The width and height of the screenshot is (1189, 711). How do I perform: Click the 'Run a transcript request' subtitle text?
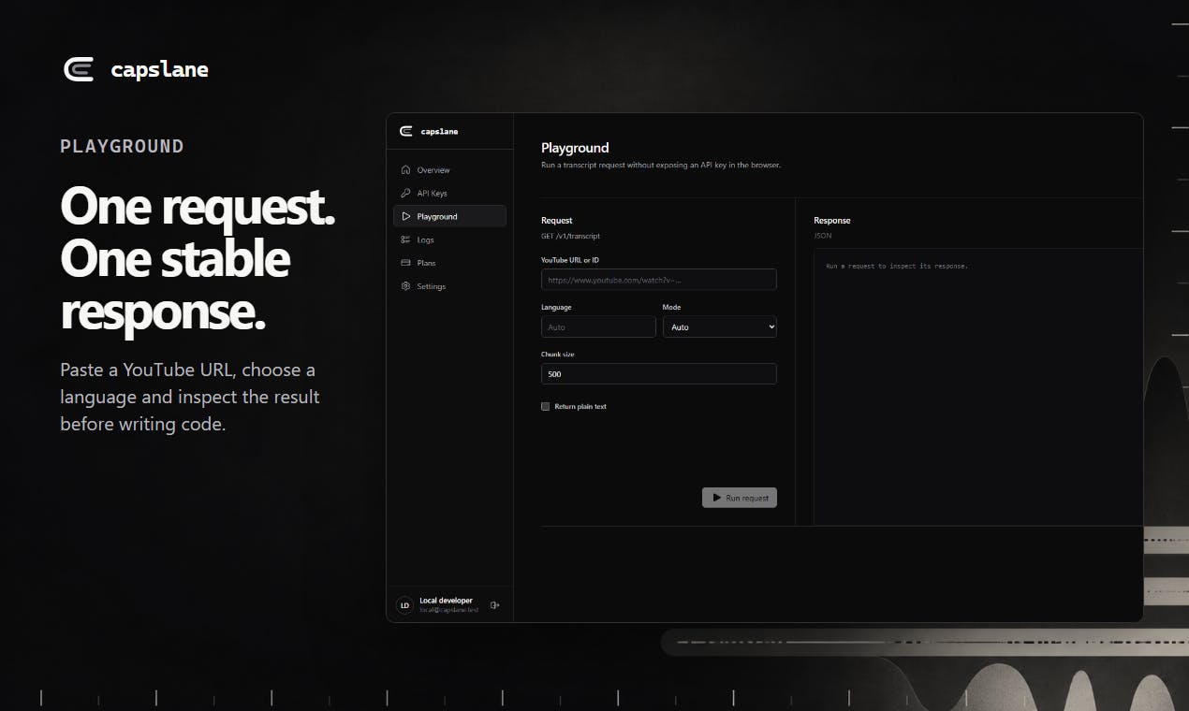click(661, 165)
